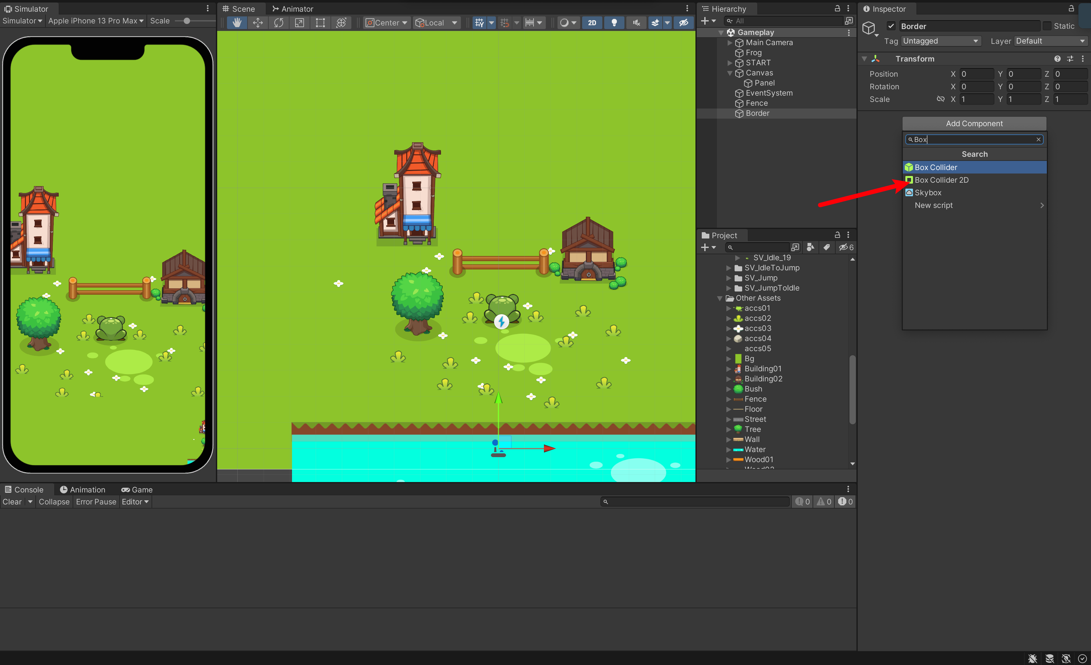Select the Move tool

tap(258, 23)
